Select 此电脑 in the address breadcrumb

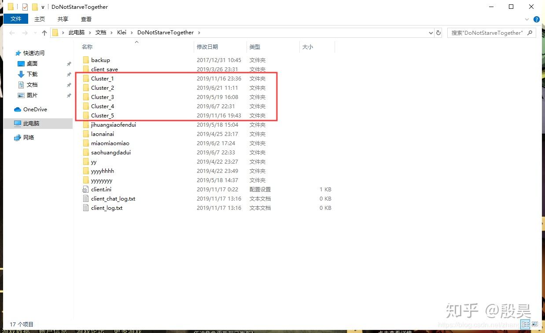click(x=76, y=33)
